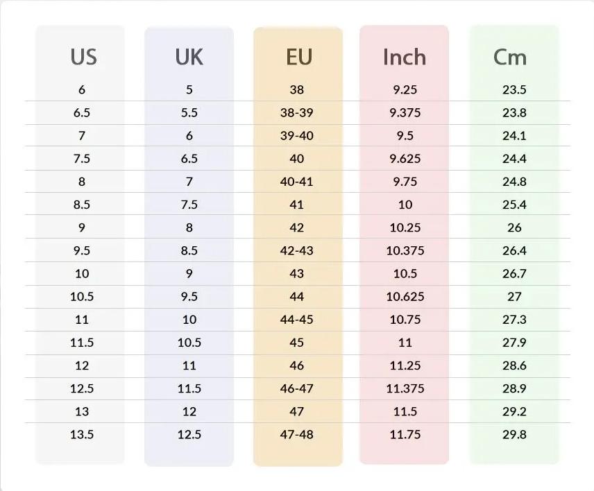The width and height of the screenshot is (594, 491).
Task: Select the 9.375 inch cell
Action: pos(405,112)
